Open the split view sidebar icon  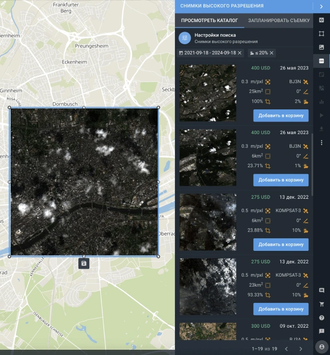(x=322, y=75)
